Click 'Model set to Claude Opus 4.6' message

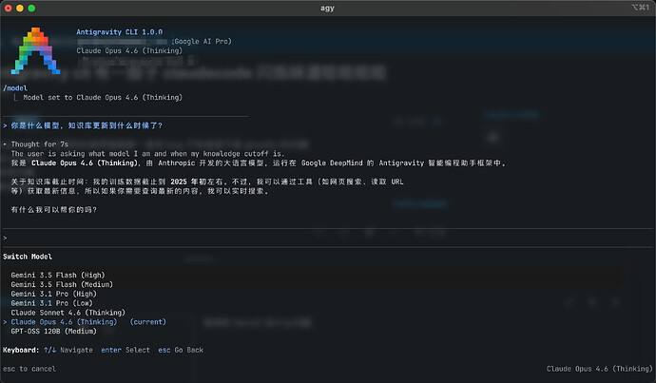point(103,98)
